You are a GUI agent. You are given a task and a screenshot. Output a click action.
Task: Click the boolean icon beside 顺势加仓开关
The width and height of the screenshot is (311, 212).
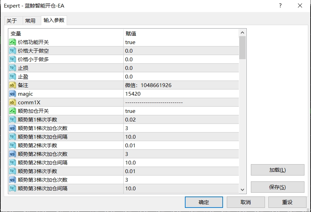coord(12,111)
